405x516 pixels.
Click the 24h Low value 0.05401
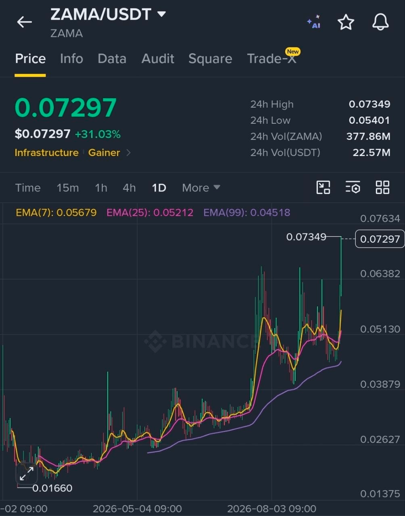pyautogui.click(x=370, y=121)
